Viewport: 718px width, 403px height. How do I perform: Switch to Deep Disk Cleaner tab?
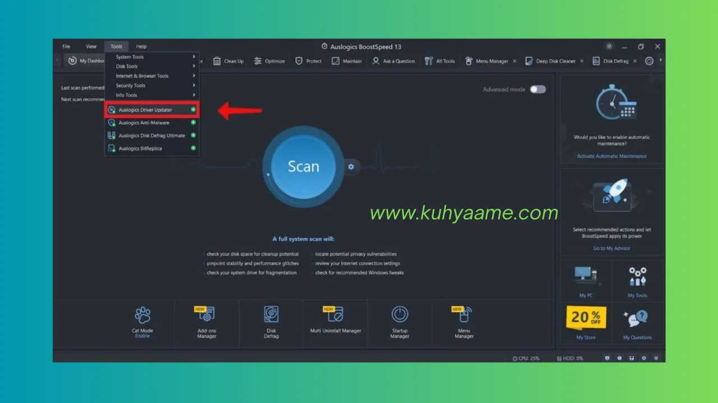point(550,61)
